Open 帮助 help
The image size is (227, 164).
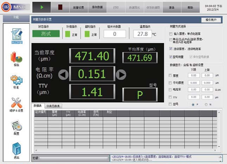[190, 7]
